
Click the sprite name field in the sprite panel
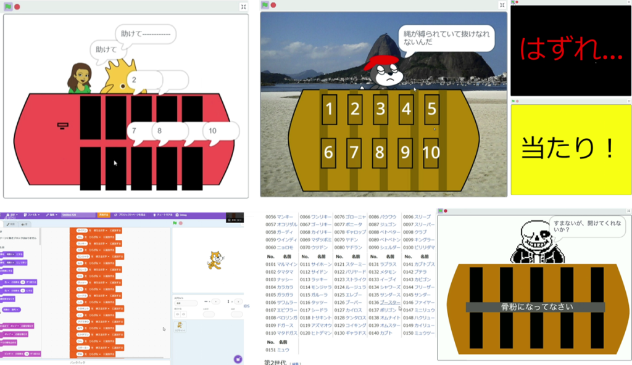[186, 303]
